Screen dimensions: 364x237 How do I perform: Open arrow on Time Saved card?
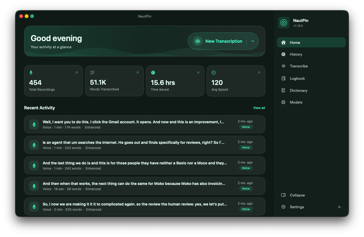[x=198, y=73]
